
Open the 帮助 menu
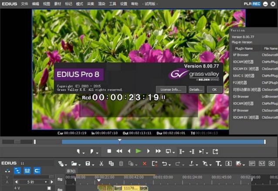[135, 4]
